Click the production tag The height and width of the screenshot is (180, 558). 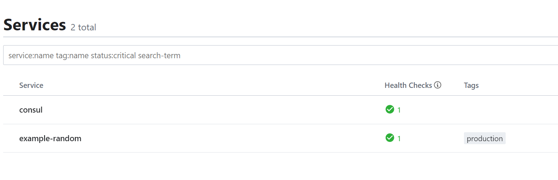(484, 138)
